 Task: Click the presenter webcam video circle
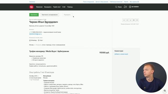tap(151, 77)
